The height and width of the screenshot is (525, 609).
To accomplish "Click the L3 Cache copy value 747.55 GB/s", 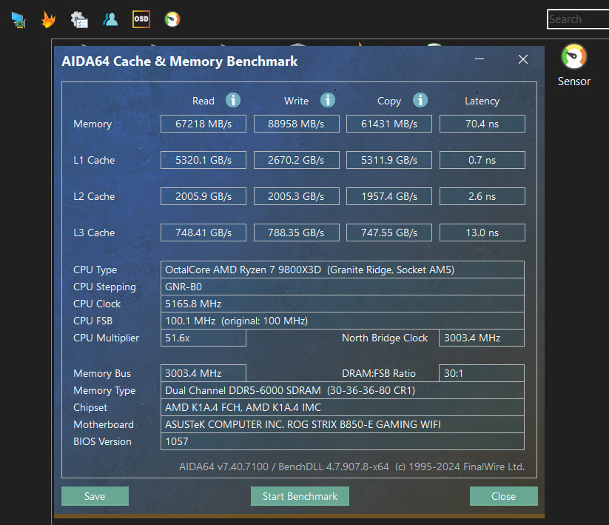I will [389, 233].
